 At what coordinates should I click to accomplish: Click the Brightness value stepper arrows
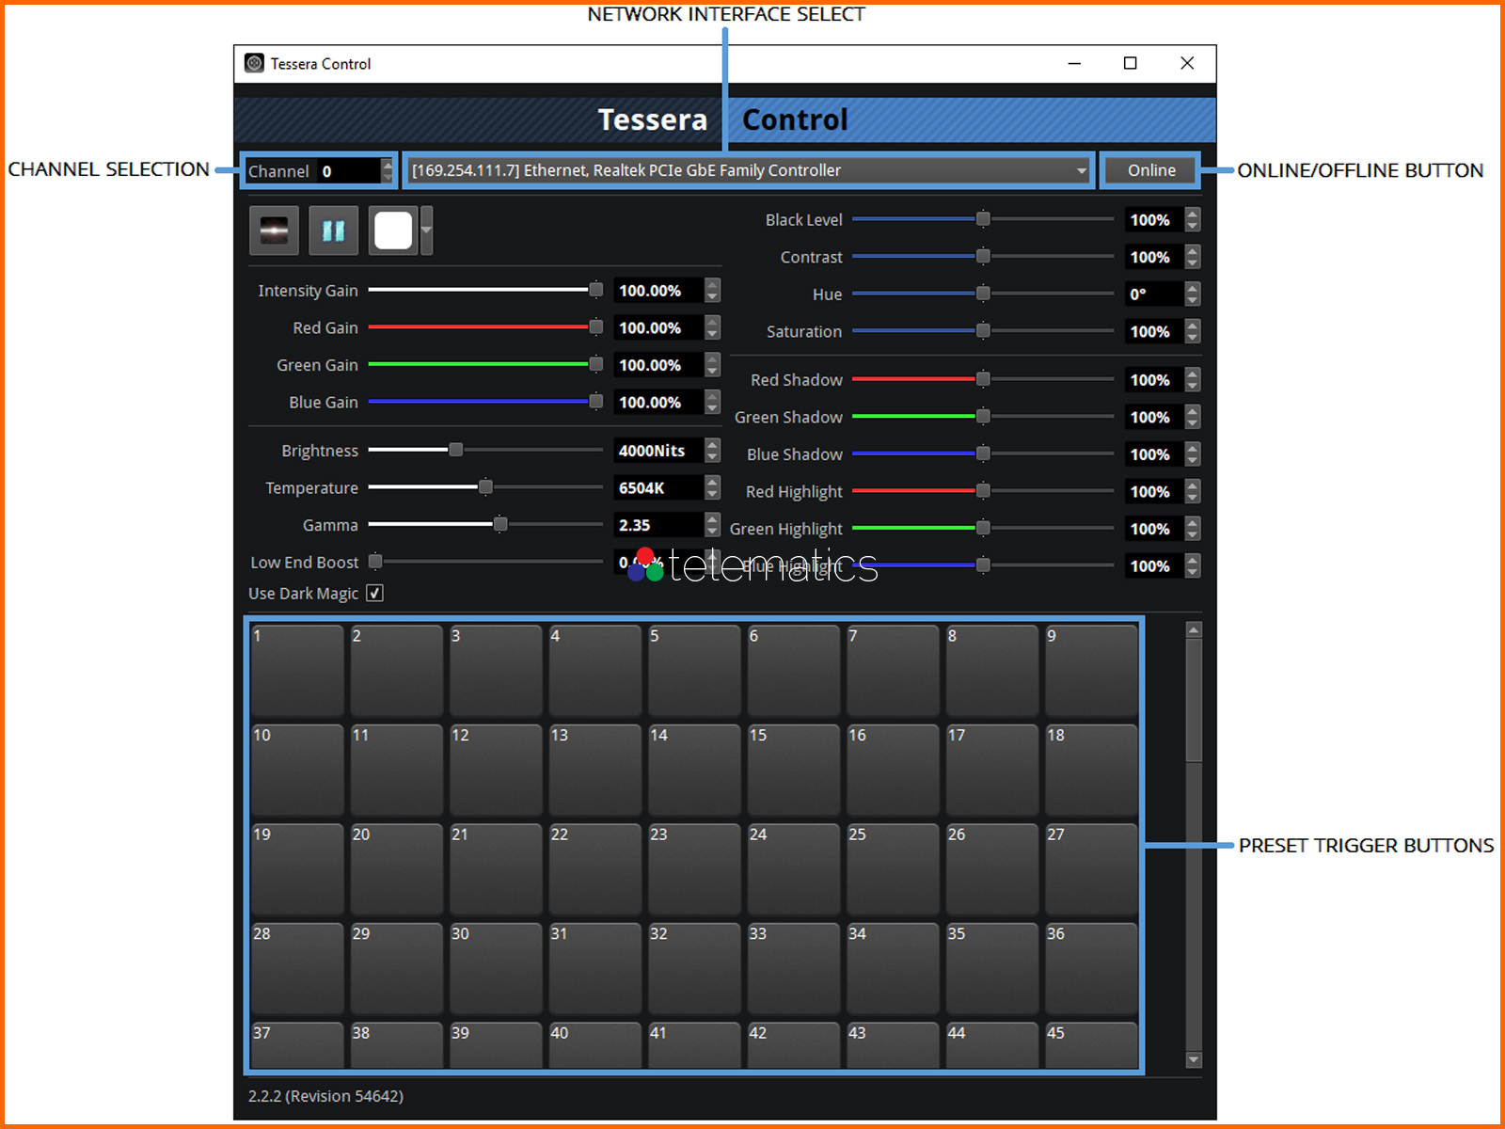(x=712, y=451)
